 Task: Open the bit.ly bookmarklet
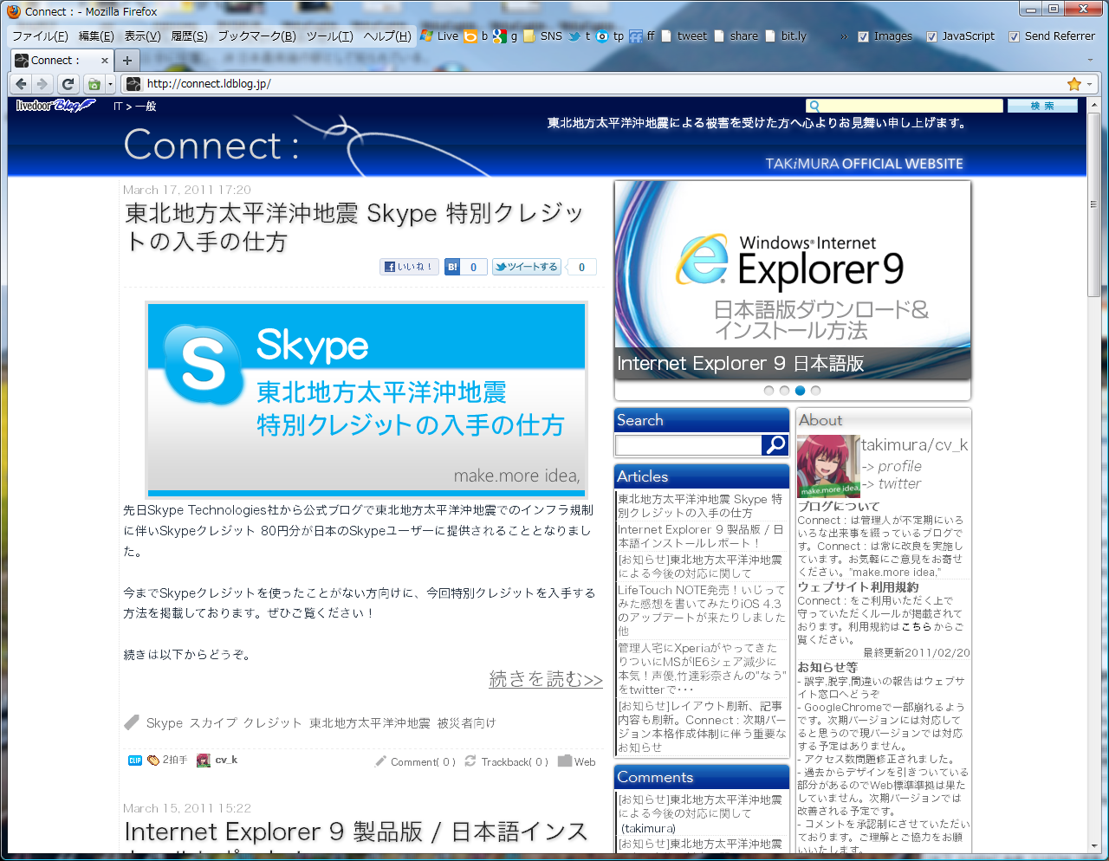pyautogui.click(x=785, y=36)
